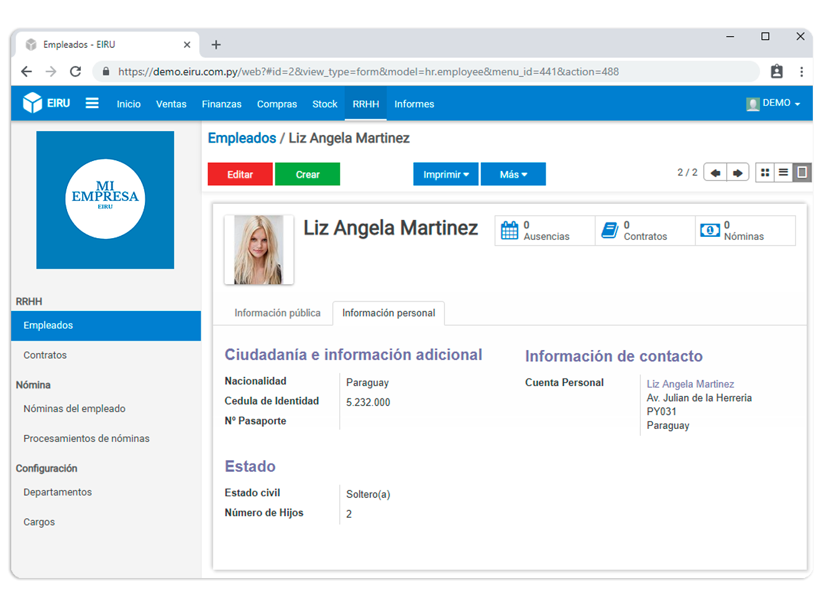Open the Compras menu
The height and width of the screenshot is (603, 824).
point(277,104)
